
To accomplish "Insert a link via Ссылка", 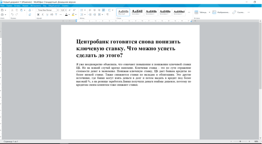I will pos(239,12).
